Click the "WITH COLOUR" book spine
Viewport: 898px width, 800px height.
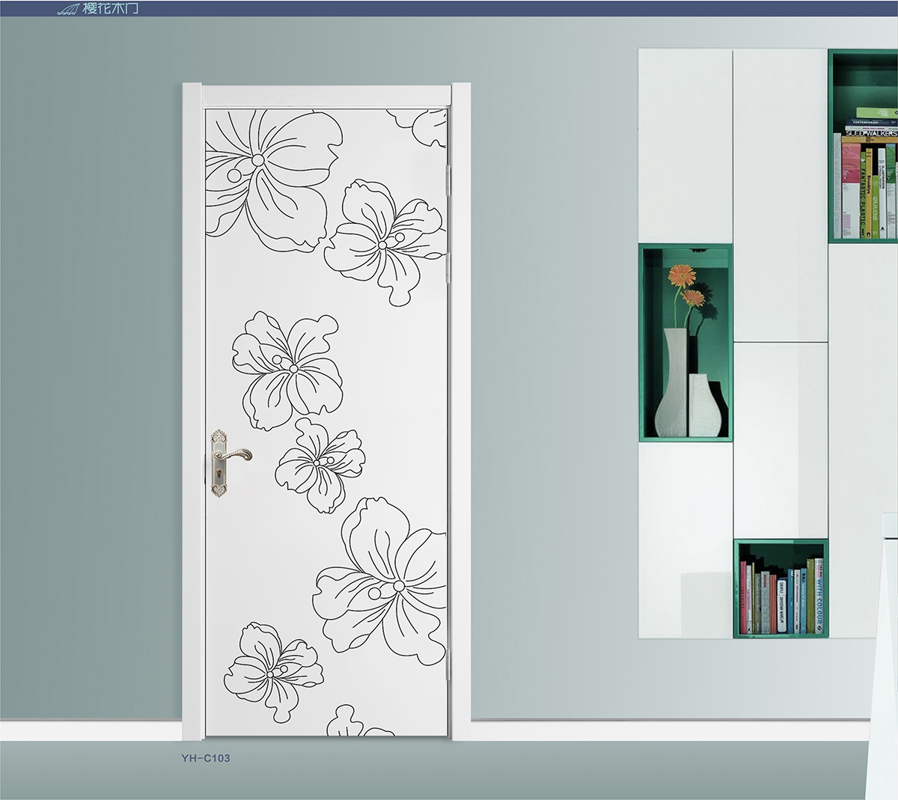tap(819, 596)
